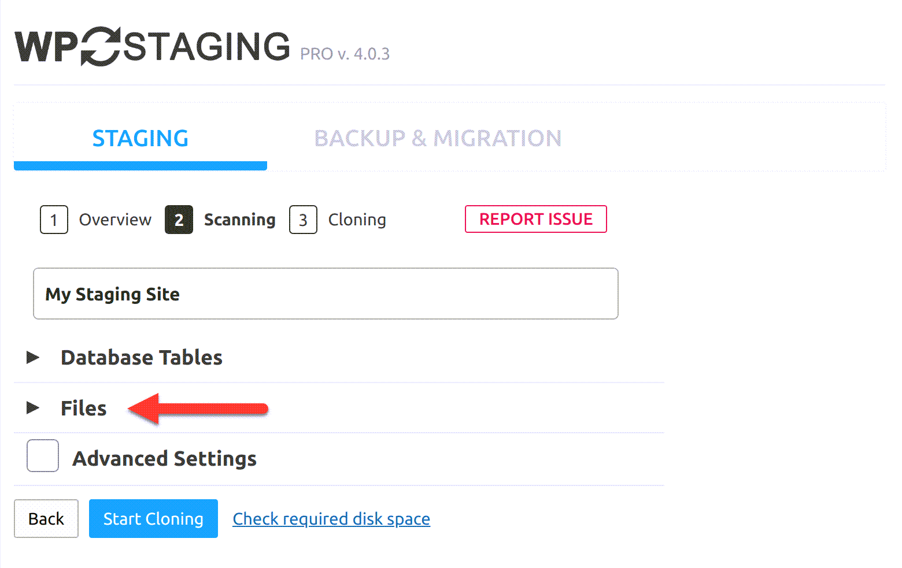Click the red arrow pointing at Files
The height and width of the screenshot is (568, 902).
point(197,408)
